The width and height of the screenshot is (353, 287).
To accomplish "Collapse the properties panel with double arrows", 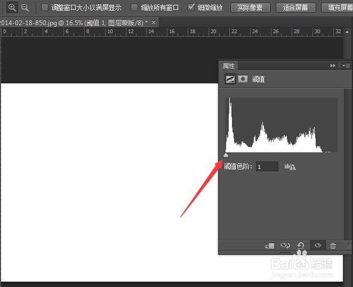I will click(333, 65).
